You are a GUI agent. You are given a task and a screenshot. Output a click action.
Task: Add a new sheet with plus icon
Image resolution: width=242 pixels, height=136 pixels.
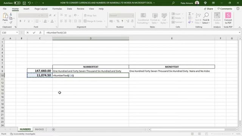coord(53,129)
